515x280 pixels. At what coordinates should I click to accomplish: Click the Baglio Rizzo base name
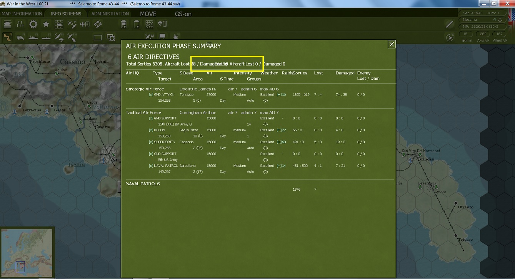coord(189,130)
